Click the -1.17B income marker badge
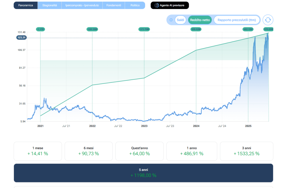290x188 pixels. point(40,29)
